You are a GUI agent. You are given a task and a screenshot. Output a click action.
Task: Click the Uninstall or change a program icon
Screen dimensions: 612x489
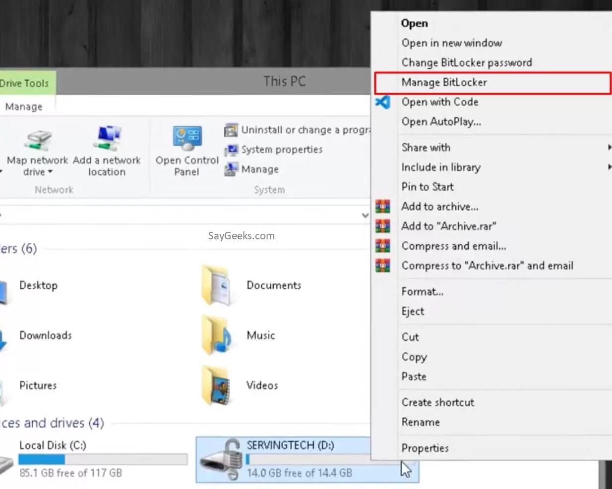(231, 130)
